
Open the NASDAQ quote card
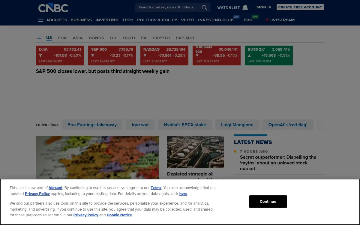point(164,55)
